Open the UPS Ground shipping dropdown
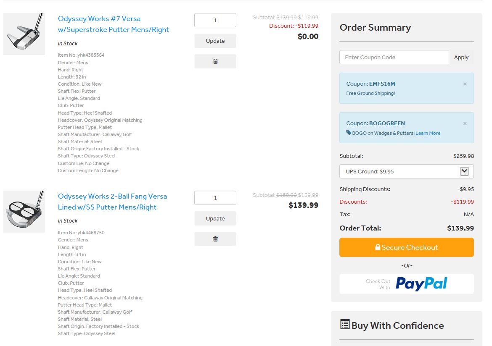This screenshot has height=346, width=492. tap(406, 171)
